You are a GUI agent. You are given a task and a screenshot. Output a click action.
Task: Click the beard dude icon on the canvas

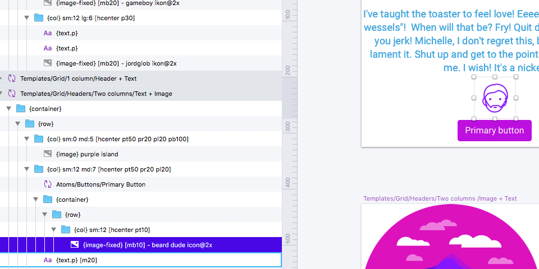click(x=495, y=98)
